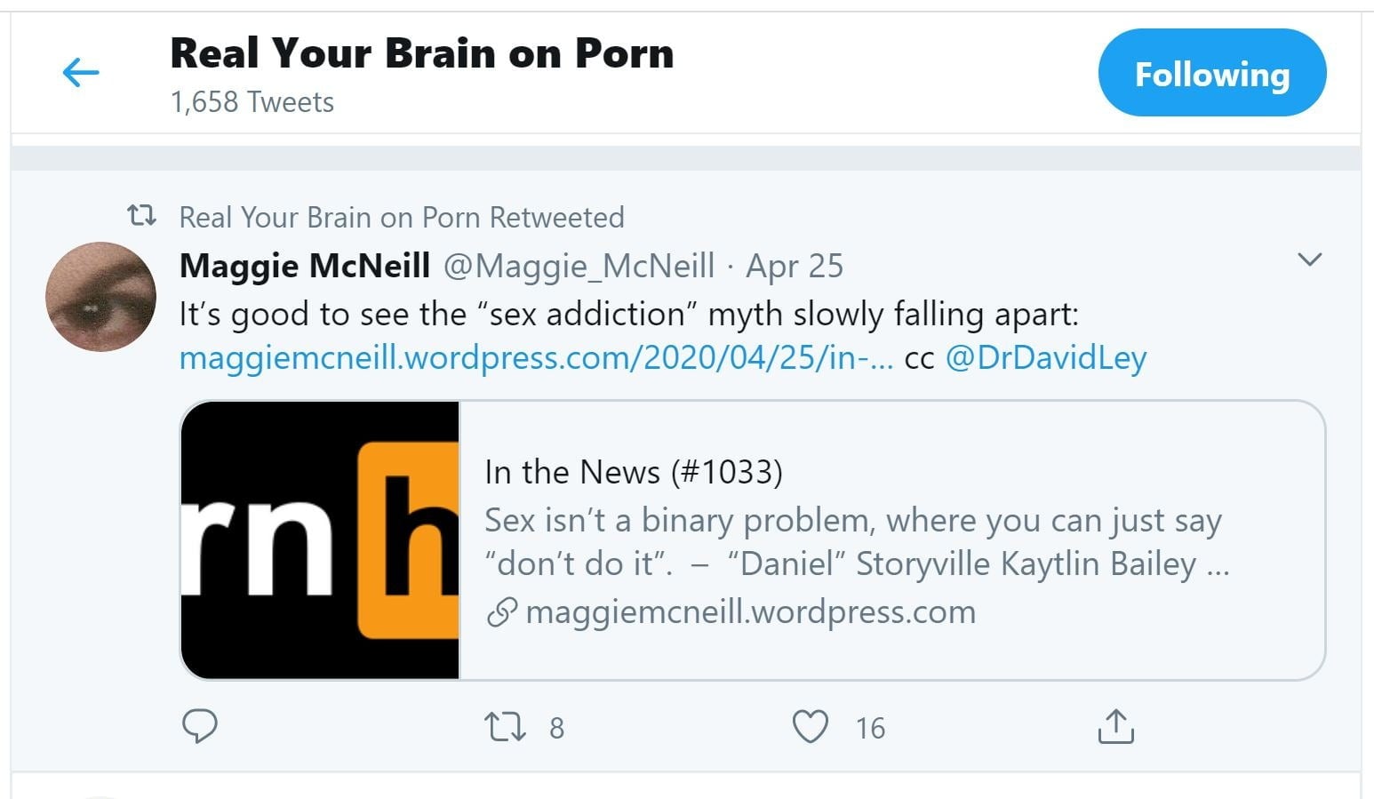Click the chain link icon in the card
Viewport: 1374px width, 799px height.
(x=502, y=612)
